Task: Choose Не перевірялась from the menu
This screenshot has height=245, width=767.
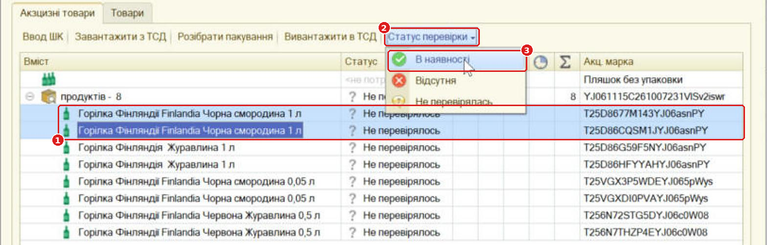Action: tap(457, 102)
